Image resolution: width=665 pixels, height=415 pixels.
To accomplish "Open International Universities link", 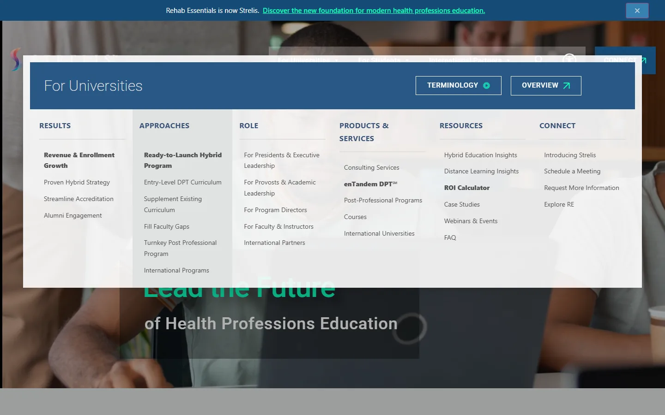I will point(379,233).
